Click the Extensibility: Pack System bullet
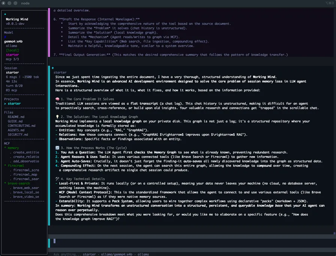The width and height of the screenshot is (336, 256). 181,201
